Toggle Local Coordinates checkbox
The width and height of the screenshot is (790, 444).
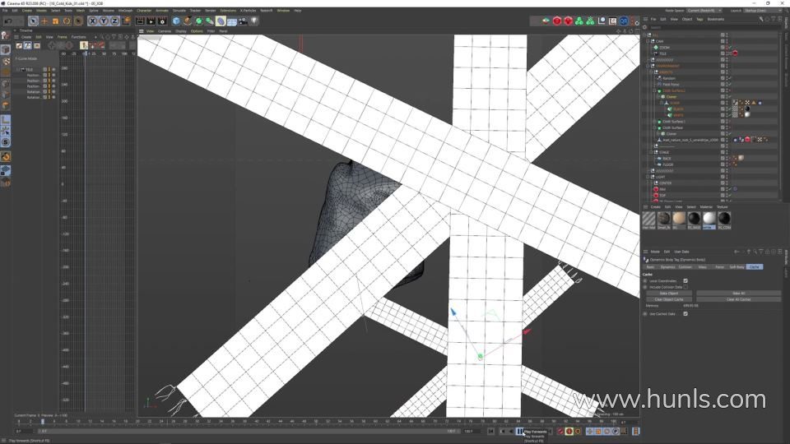685,281
